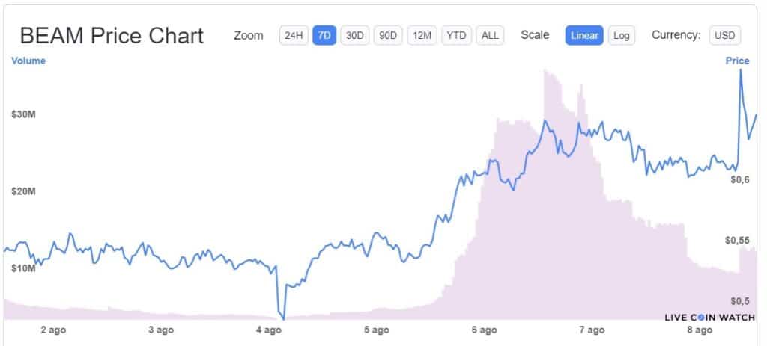This screenshot has height=346, width=767.
Task: Switch the scale to Log
Action: coord(621,35)
